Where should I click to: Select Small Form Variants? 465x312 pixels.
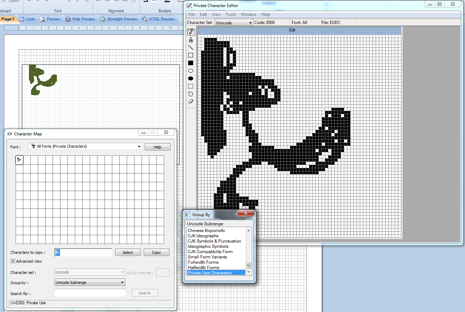207,257
